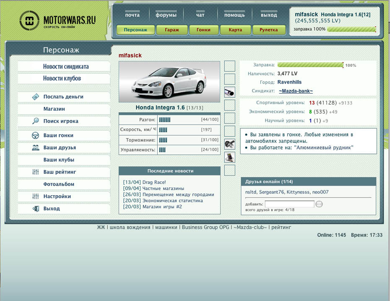This screenshot has width=390, height=301.
Task: Focus the добавить friend name field
Action: (289, 204)
